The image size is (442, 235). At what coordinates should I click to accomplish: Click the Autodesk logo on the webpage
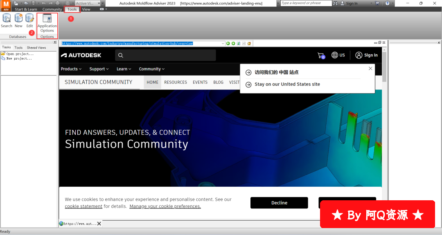coord(81,55)
